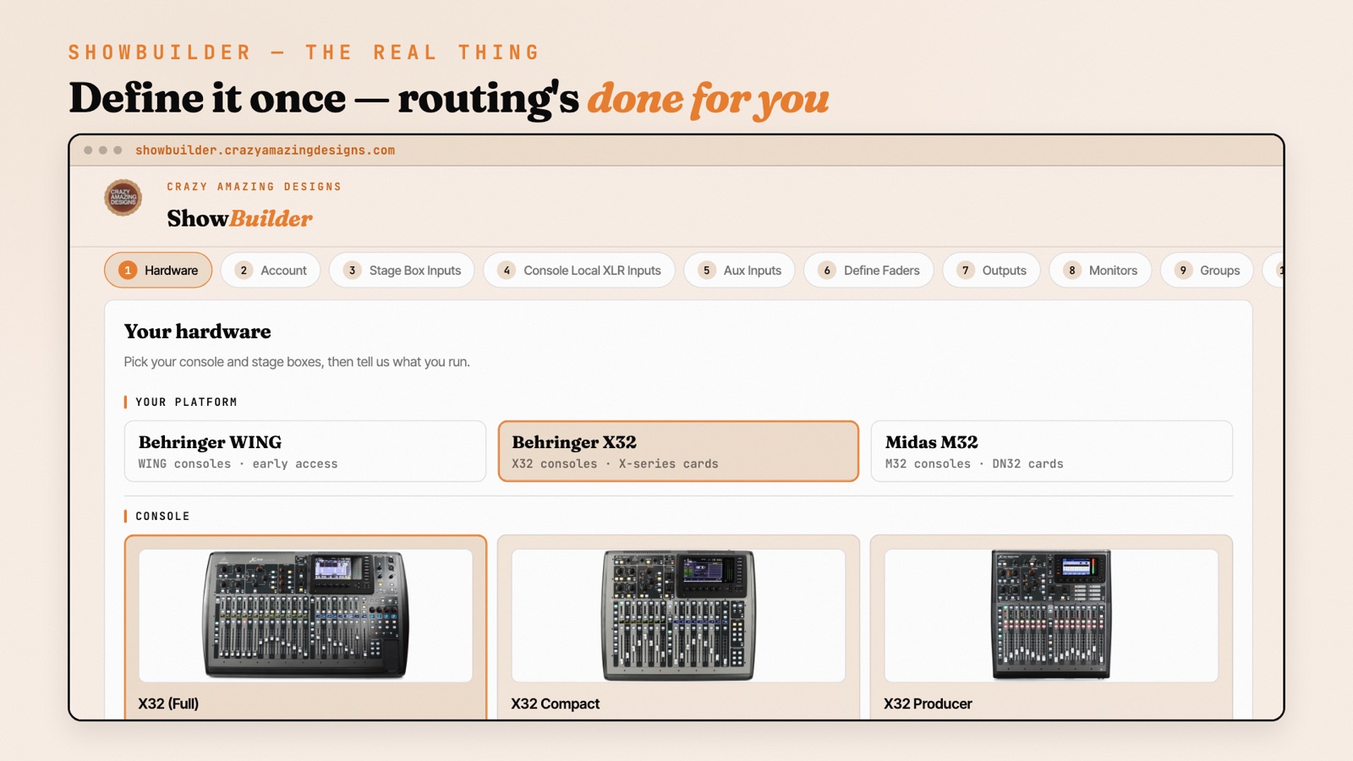
Task: Select the X32 Producer console image
Action: pos(1051,616)
